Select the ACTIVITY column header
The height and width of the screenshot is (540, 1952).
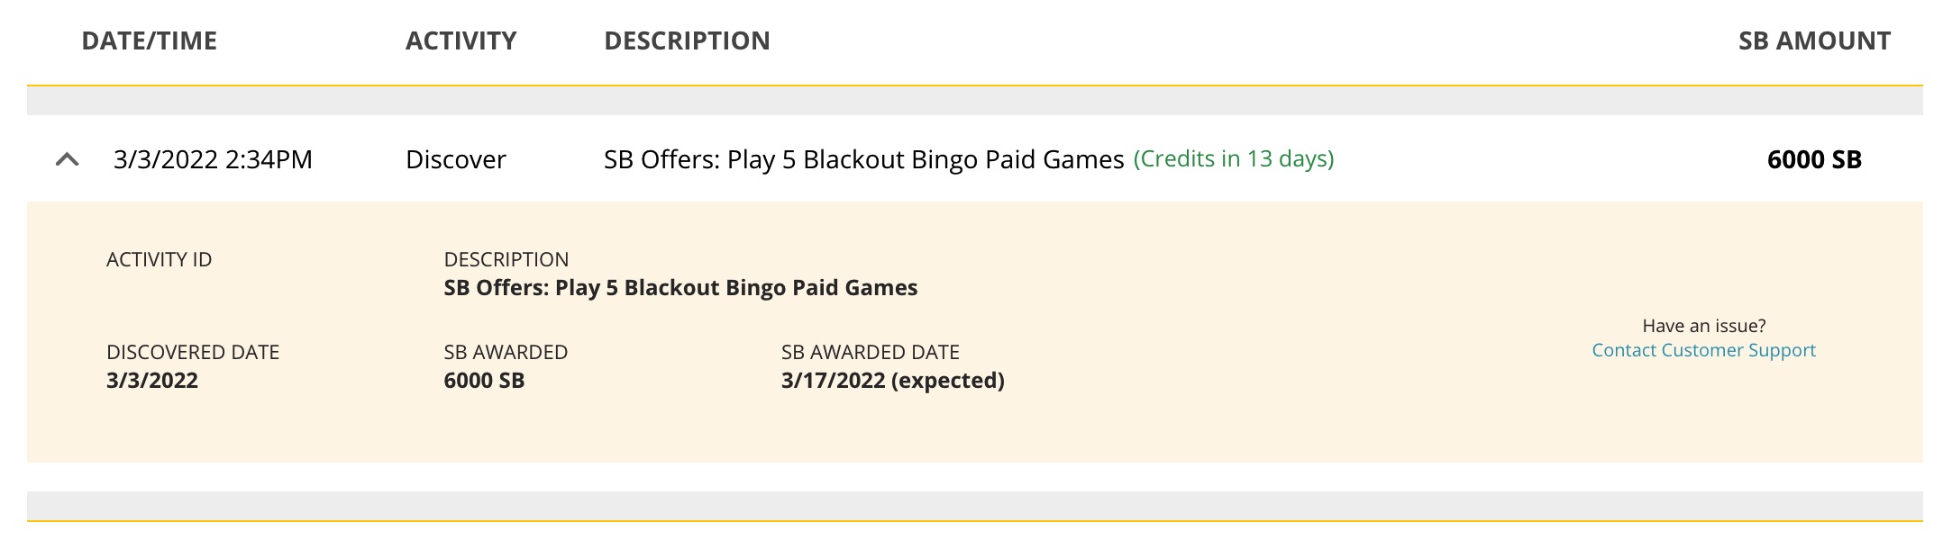[461, 40]
